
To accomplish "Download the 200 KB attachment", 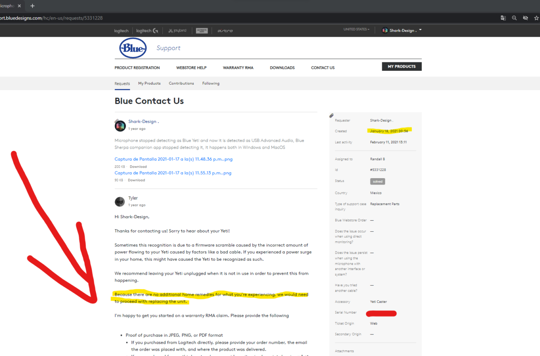I will pos(138,167).
